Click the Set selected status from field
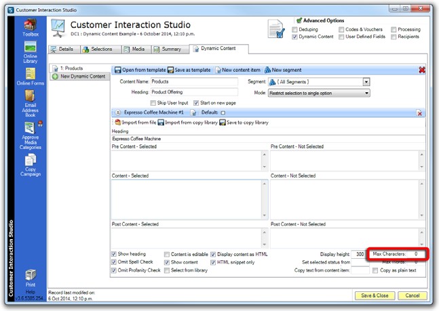This screenshot has width=439, height=311. 360,262
